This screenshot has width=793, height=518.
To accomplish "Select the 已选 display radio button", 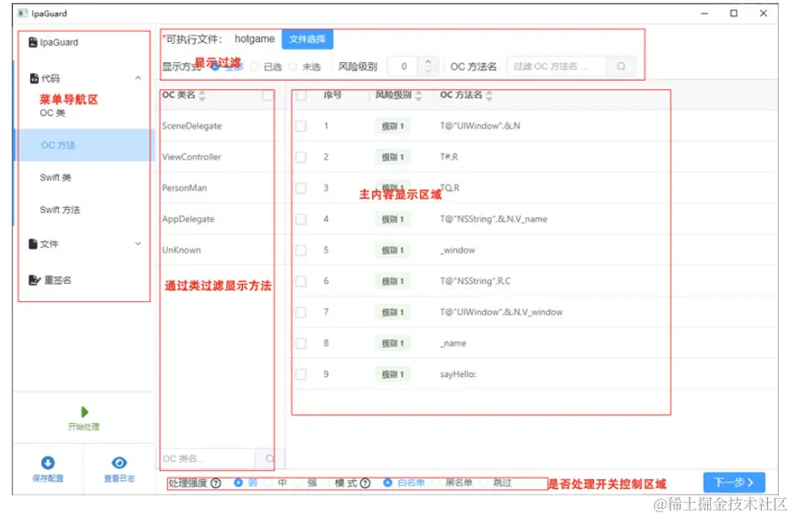I will point(255,66).
